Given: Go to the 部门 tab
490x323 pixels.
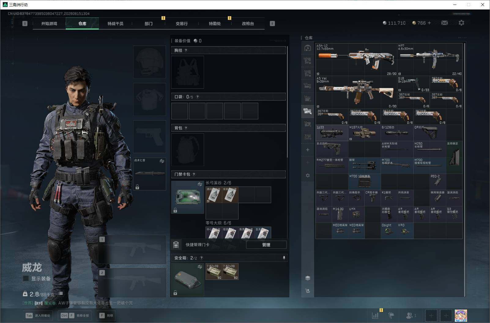Looking at the screenshot, I should point(148,24).
